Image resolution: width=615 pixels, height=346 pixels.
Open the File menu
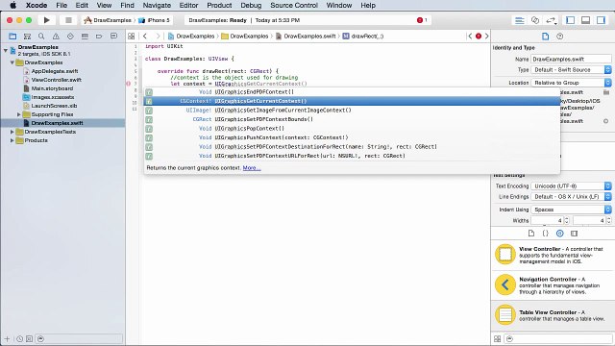click(x=61, y=5)
